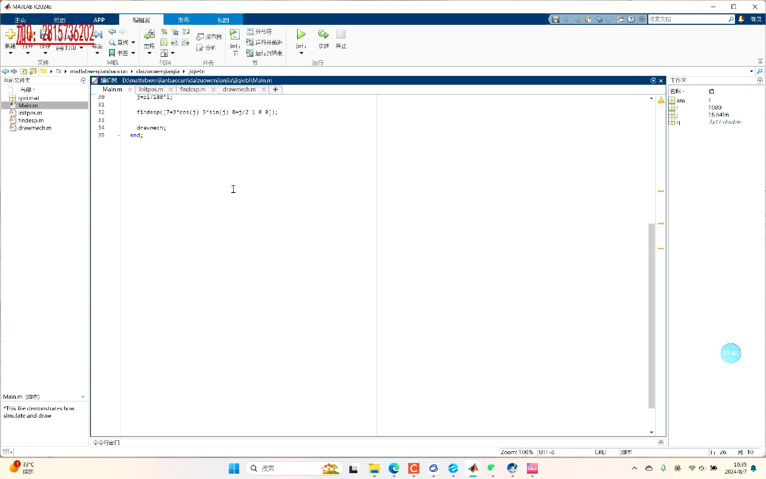Viewport: 766px width, 479px height.
Task: Switch to the Publish (发布) ribbon tab
Action: tap(184, 20)
